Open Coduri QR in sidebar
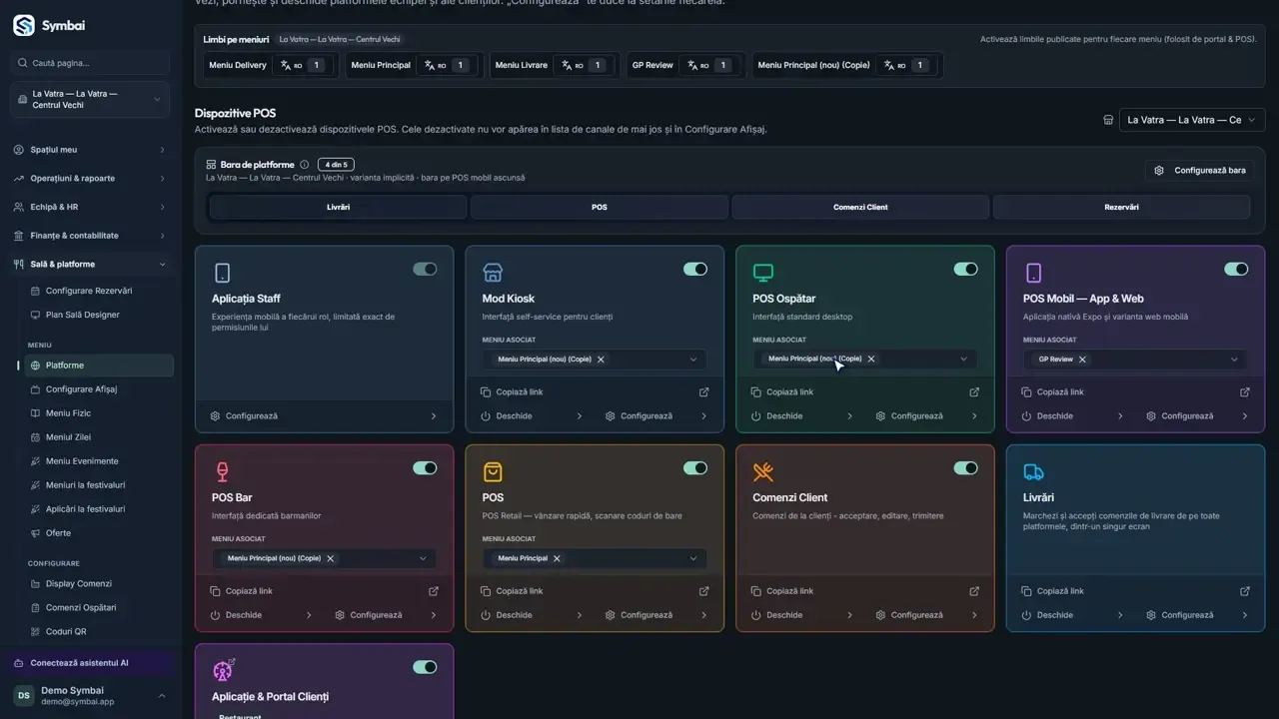Image resolution: width=1279 pixels, height=719 pixels. (100, 632)
